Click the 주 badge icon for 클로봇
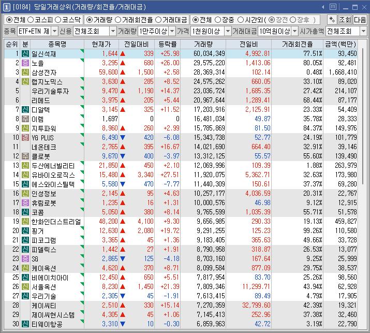This screenshot has width=370, height=333. [x=25, y=156]
